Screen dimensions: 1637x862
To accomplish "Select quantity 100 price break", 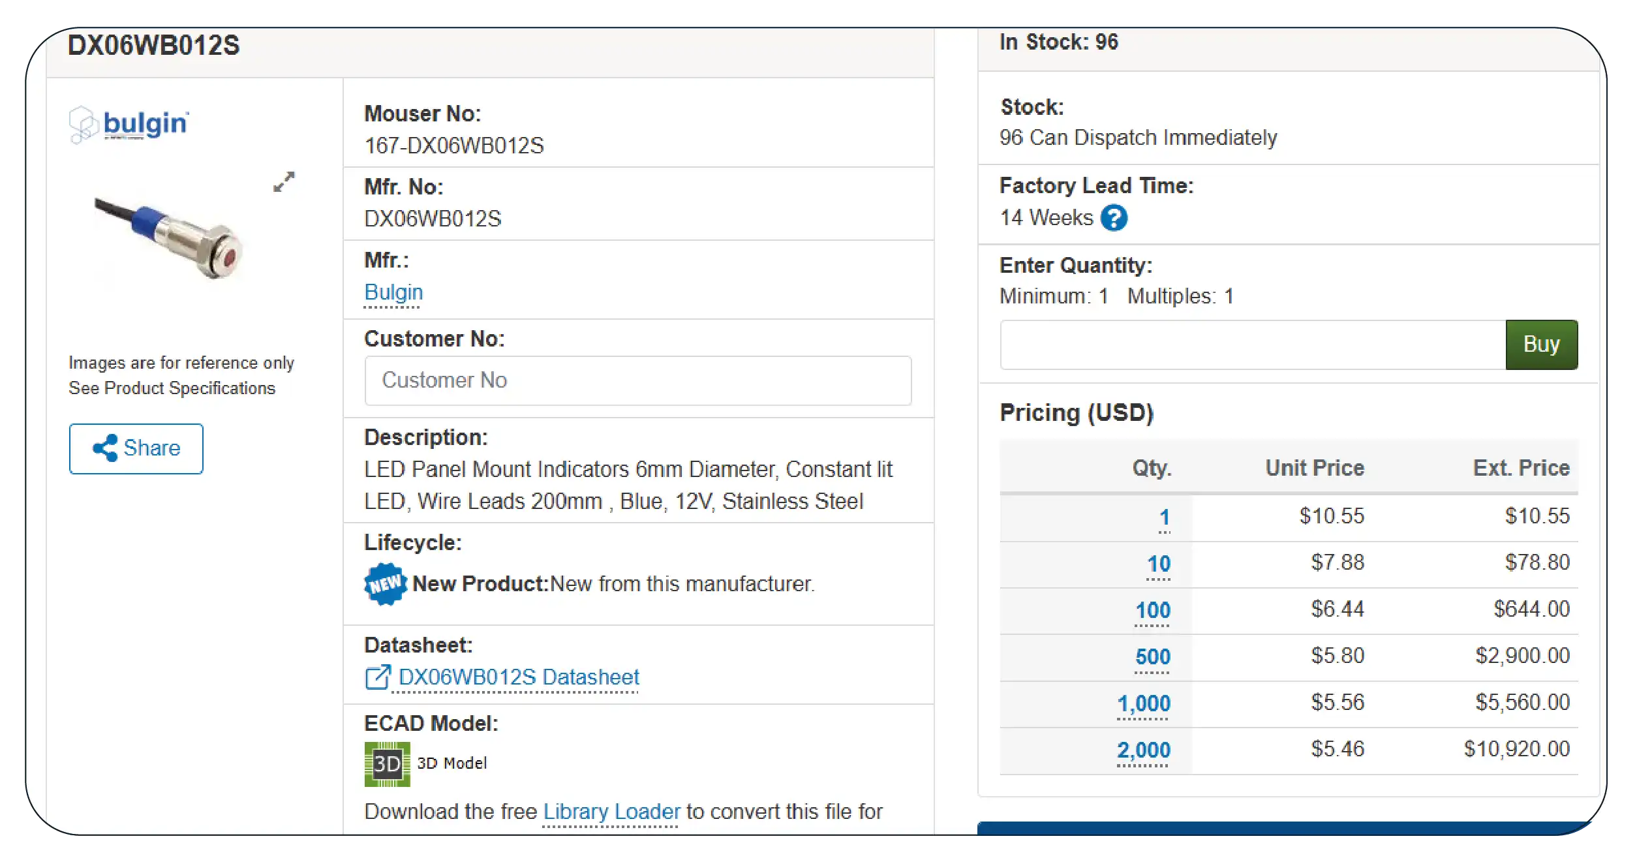I will (1153, 611).
